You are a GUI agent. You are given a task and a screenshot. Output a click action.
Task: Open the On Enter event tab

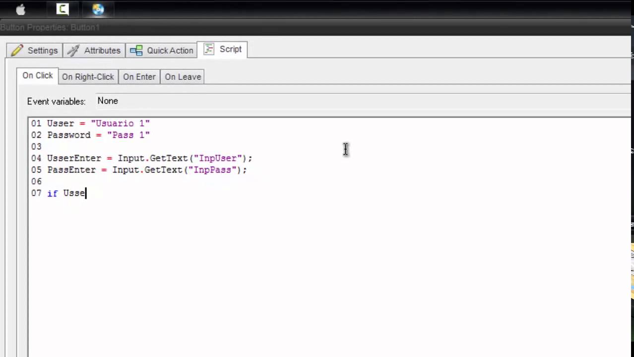(x=139, y=77)
